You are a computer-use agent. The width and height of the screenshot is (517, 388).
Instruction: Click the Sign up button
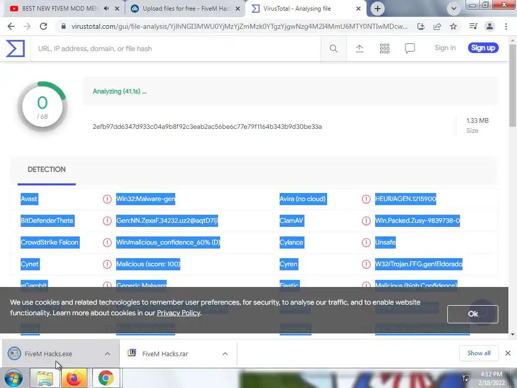[x=483, y=48]
